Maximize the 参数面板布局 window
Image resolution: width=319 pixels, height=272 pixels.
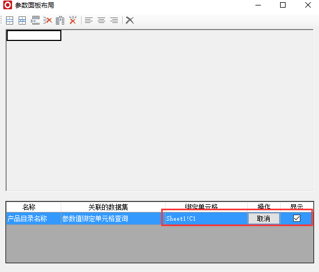tap(283, 5)
